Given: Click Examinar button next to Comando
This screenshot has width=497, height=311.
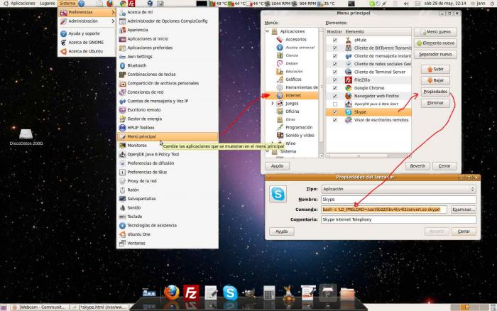Looking at the screenshot, I should (464, 209).
